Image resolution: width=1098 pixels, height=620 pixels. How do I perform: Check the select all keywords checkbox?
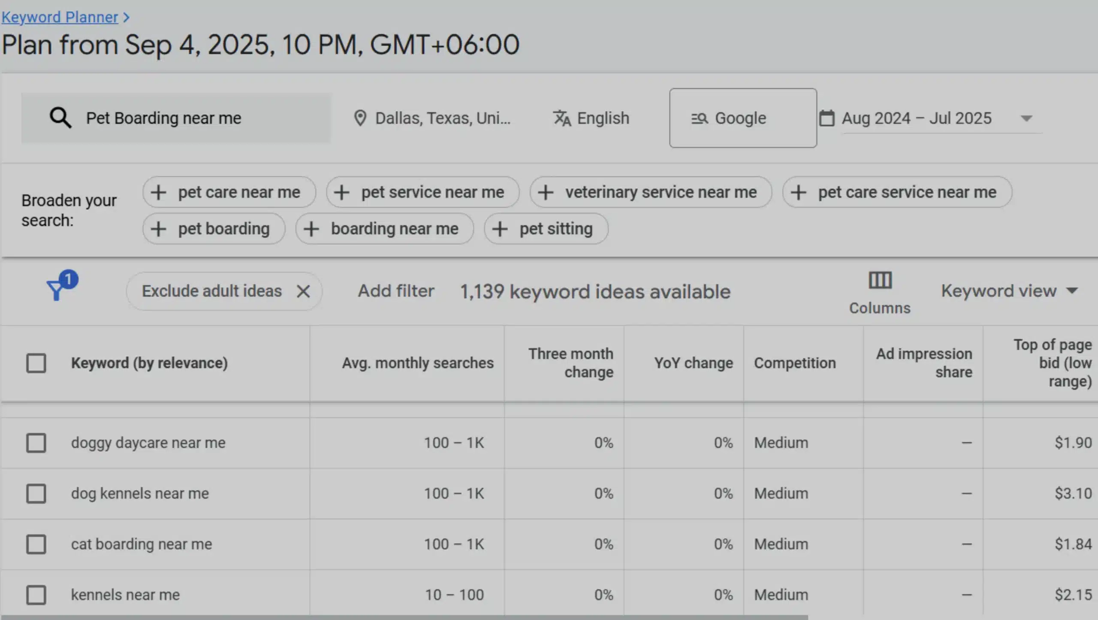(x=36, y=363)
